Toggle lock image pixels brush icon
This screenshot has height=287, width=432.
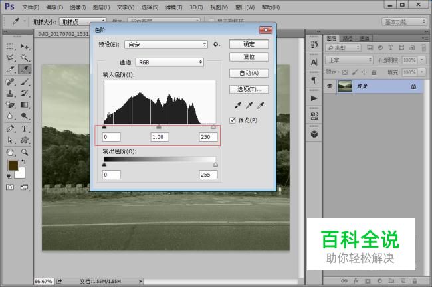(x=355, y=72)
